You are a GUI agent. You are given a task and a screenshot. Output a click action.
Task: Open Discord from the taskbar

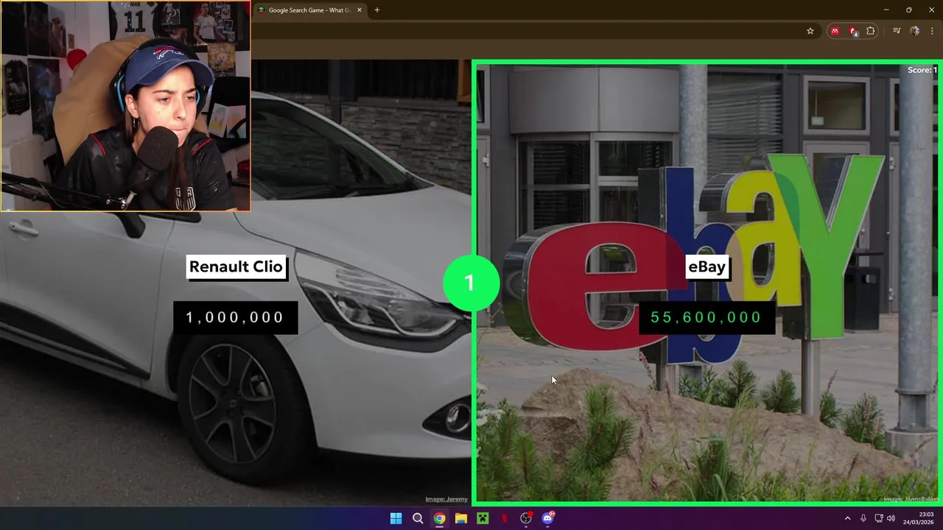[548, 518]
